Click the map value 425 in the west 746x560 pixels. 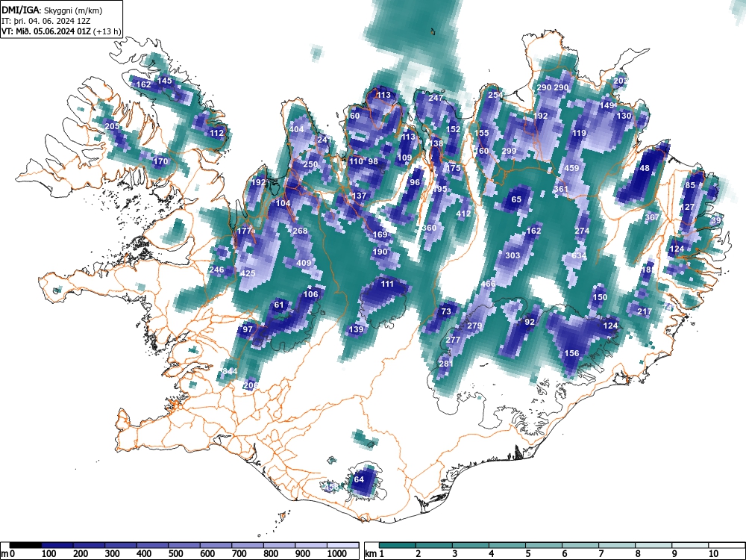coord(248,273)
